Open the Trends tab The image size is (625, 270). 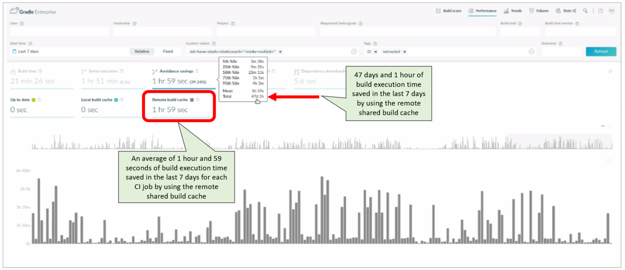pyautogui.click(x=513, y=11)
